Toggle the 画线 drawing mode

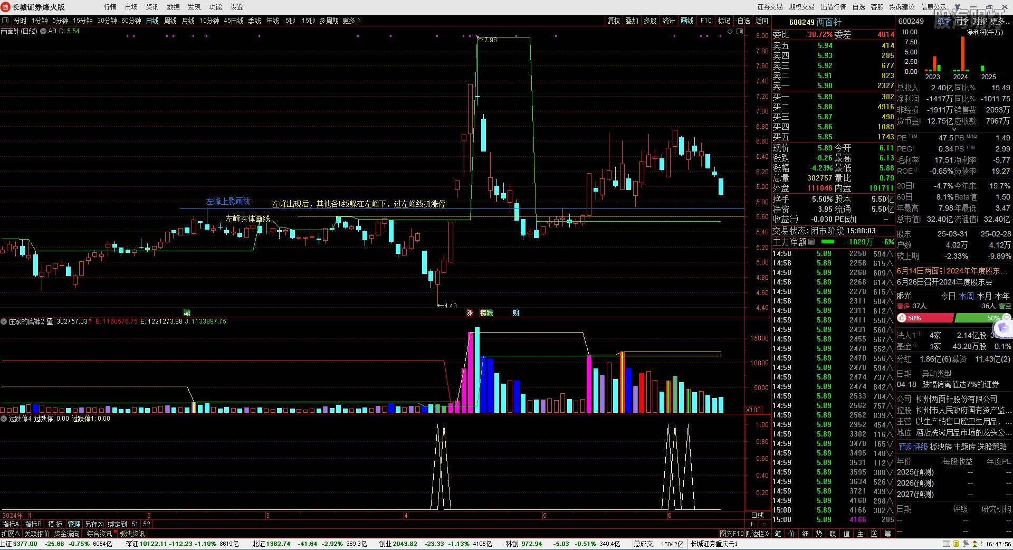click(687, 21)
